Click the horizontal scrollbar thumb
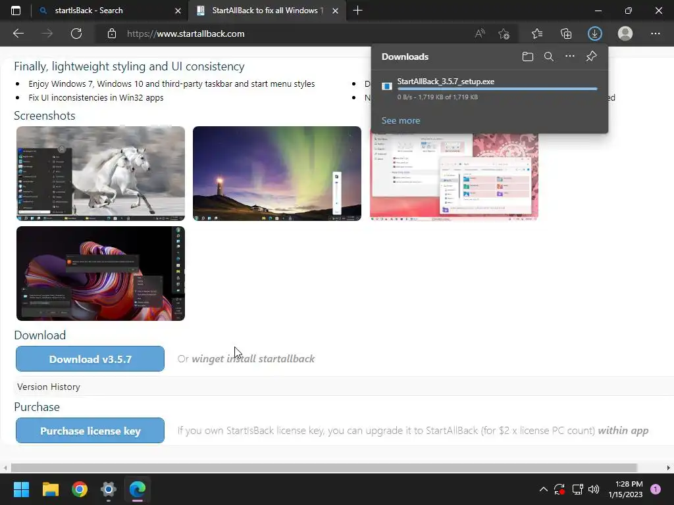 [324, 468]
